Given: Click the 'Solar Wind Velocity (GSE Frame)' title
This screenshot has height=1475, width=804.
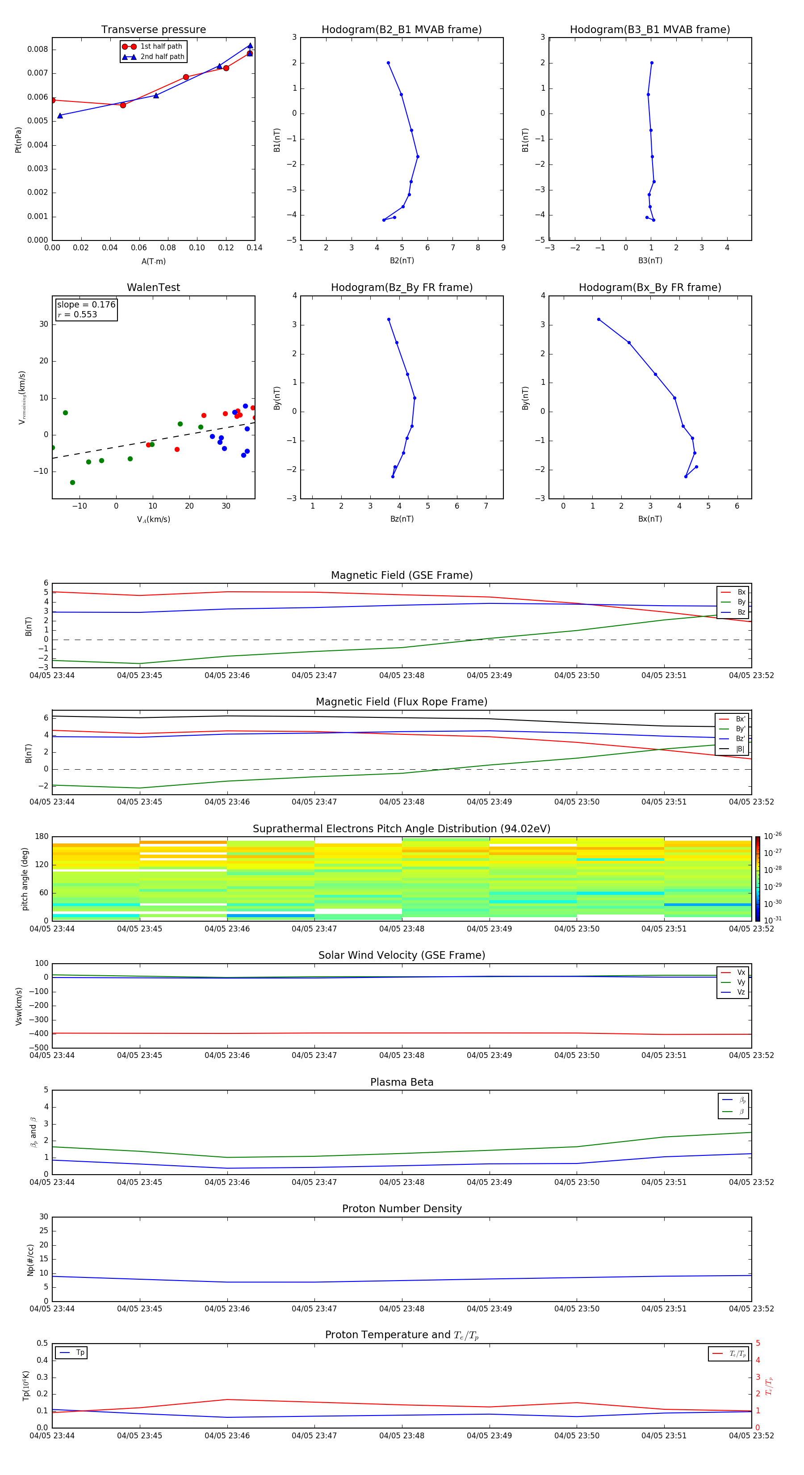Looking at the screenshot, I should pos(402,955).
